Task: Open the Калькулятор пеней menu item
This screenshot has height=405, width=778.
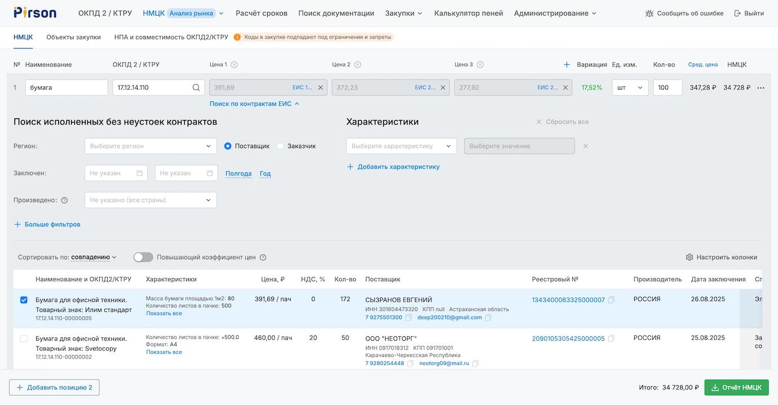Action: [468, 13]
